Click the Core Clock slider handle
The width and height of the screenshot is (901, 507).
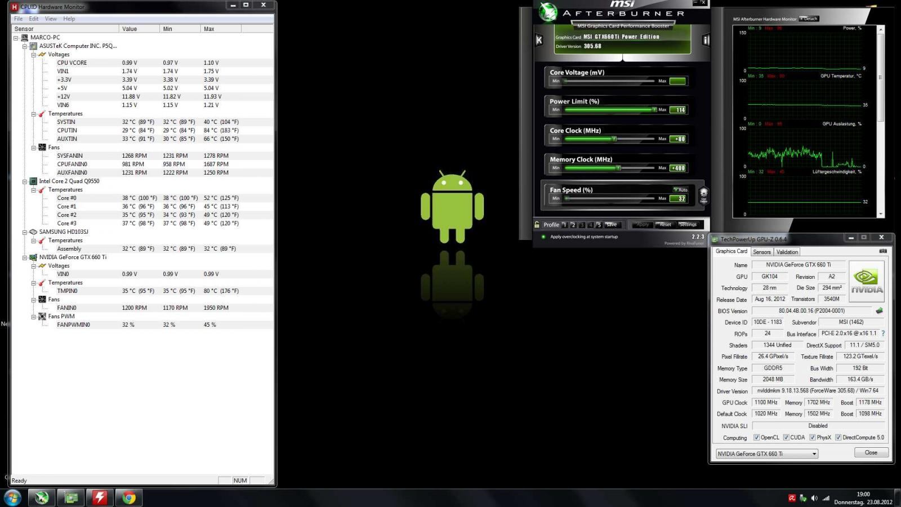point(614,139)
